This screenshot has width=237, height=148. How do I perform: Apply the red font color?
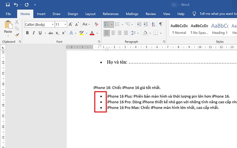pos(92,33)
